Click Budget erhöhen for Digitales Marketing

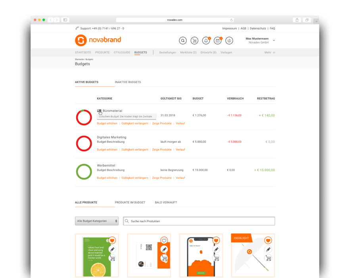[x=107, y=150]
